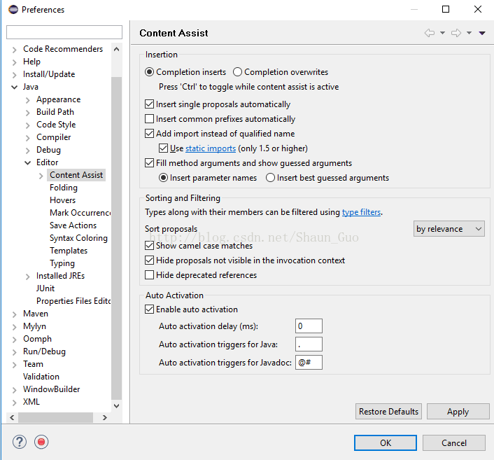Collapse the Java tree node

(x=14, y=87)
